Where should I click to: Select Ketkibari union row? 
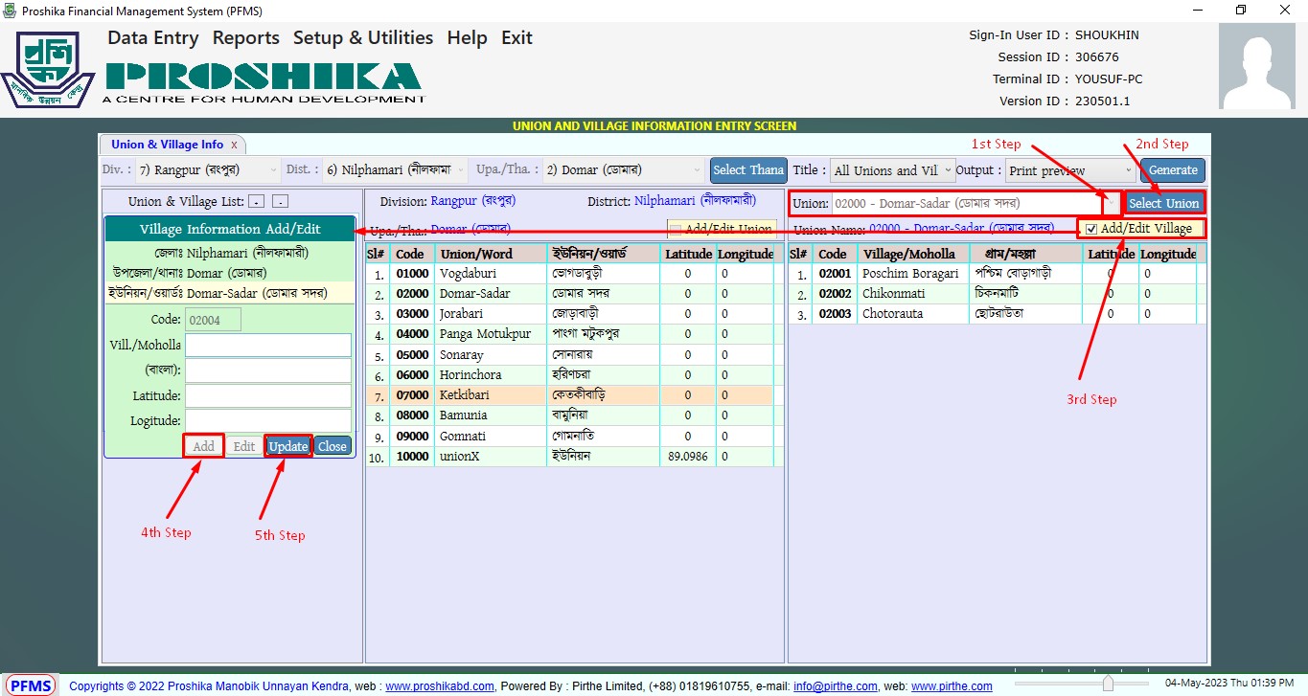[569, 395]
